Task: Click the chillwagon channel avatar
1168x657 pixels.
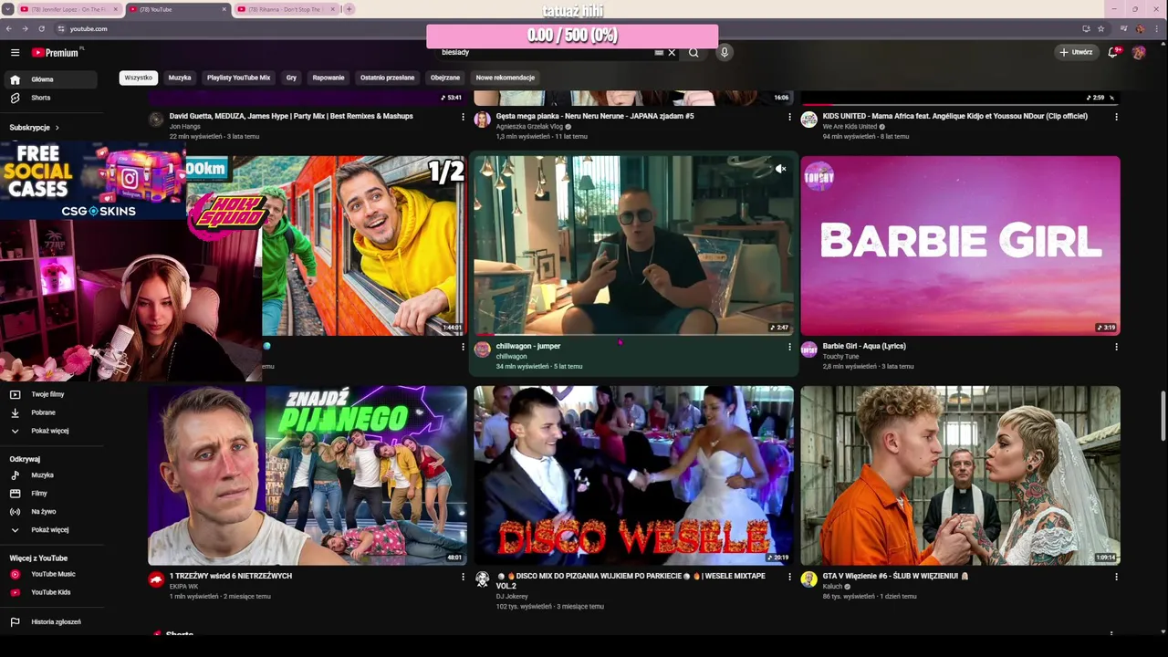Action: pyautogui.click(x=483, y=349)
